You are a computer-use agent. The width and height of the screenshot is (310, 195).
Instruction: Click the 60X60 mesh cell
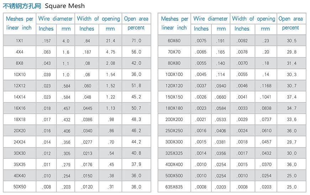pos(174,40)
